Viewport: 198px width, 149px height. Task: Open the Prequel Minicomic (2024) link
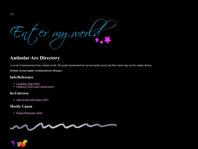pos(29,113)
